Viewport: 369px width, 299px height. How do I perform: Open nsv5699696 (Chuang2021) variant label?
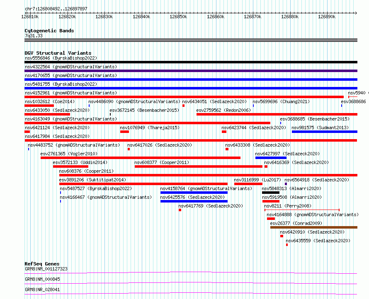pyautogui.click(x=281, y=101)
